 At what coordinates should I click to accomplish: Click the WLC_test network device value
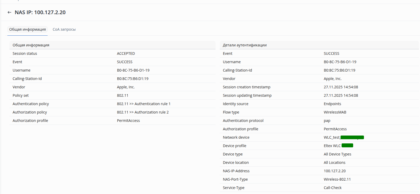tap(332, 137)
